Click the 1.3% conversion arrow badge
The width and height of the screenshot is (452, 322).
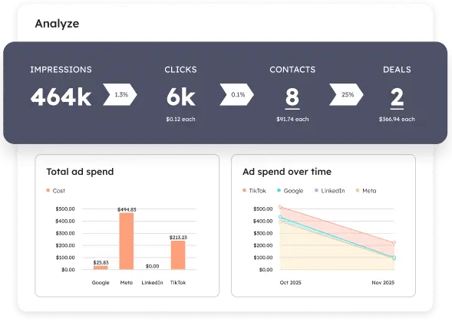pyautogui.click(x=120, y=94)
